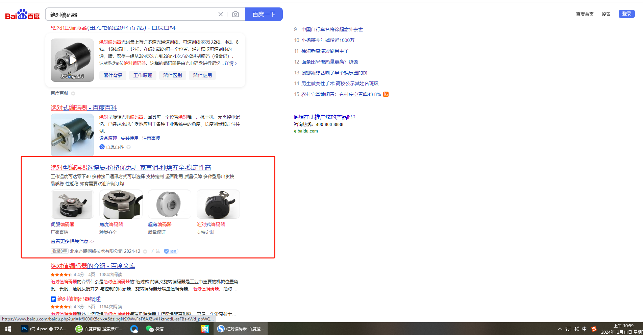Viewport: 643px width, 335px height.
Task: Open 想在此推广您的产品吗？ link
Action: click(325, 117)
